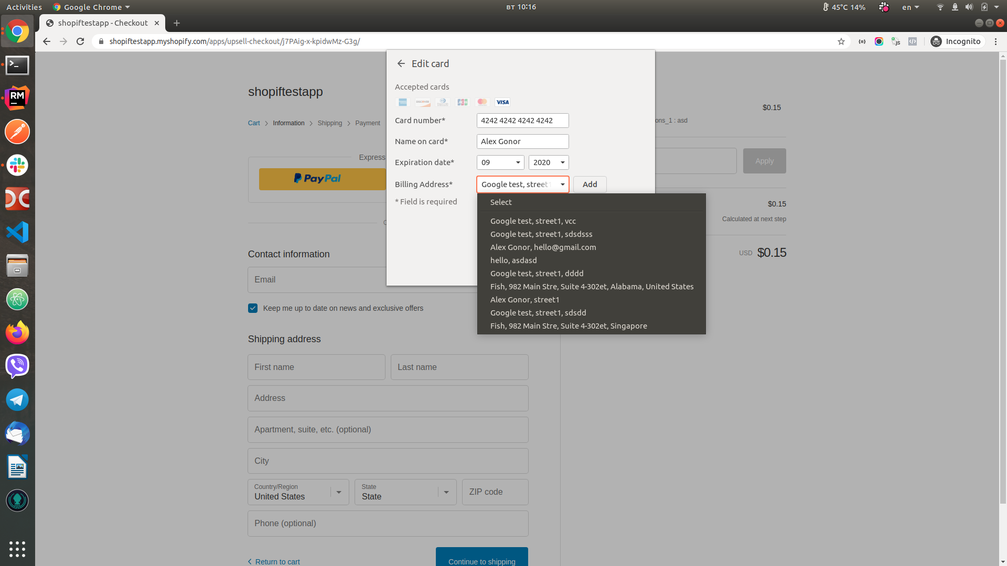Viewport: 1007px width, 566px height.
Task: Open Atom editor from the dock
Action: pyautogui.click(x=17, y=299)
